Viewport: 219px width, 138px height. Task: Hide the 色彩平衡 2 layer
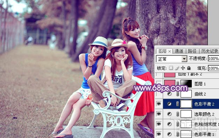point(159,104)
